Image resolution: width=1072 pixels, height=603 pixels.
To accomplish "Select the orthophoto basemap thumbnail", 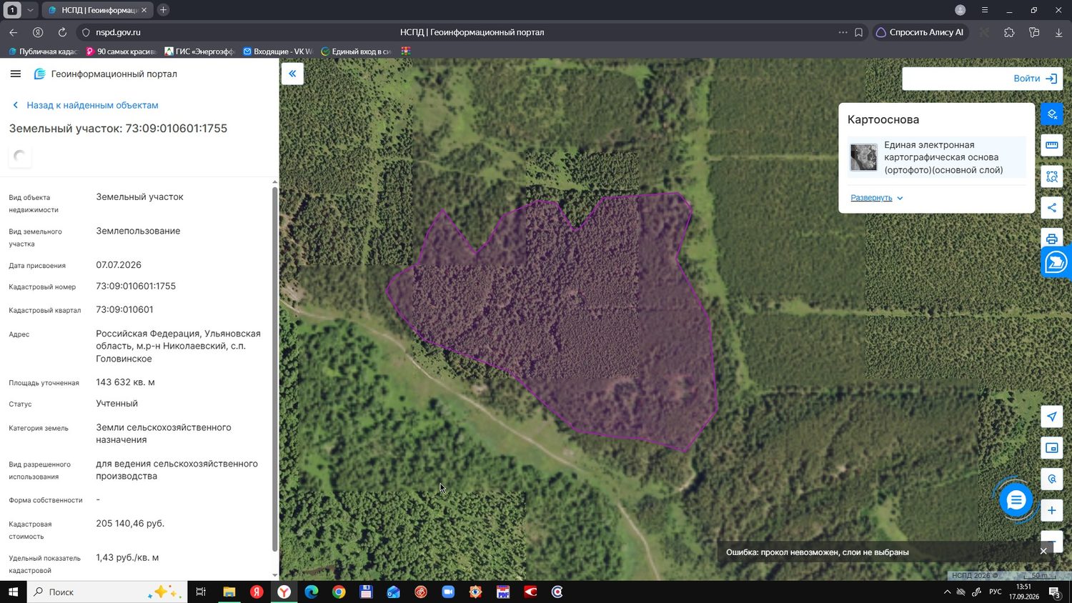I will tap(863, 157).
